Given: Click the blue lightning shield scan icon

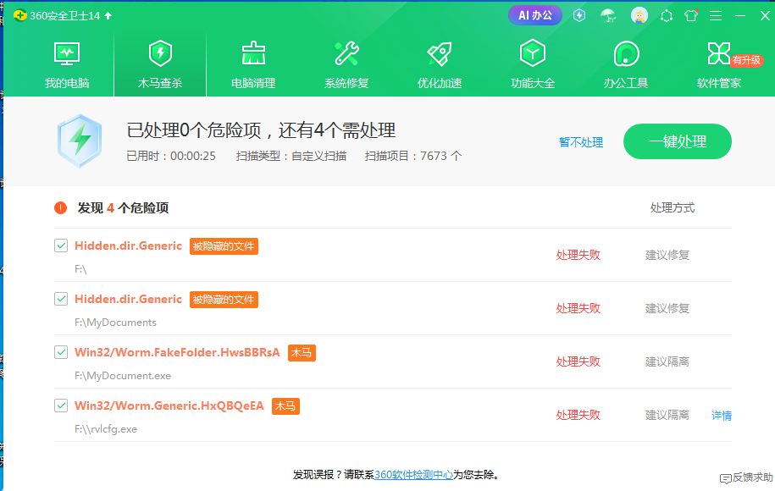Looking at the screenshot, I should [80, 141].
